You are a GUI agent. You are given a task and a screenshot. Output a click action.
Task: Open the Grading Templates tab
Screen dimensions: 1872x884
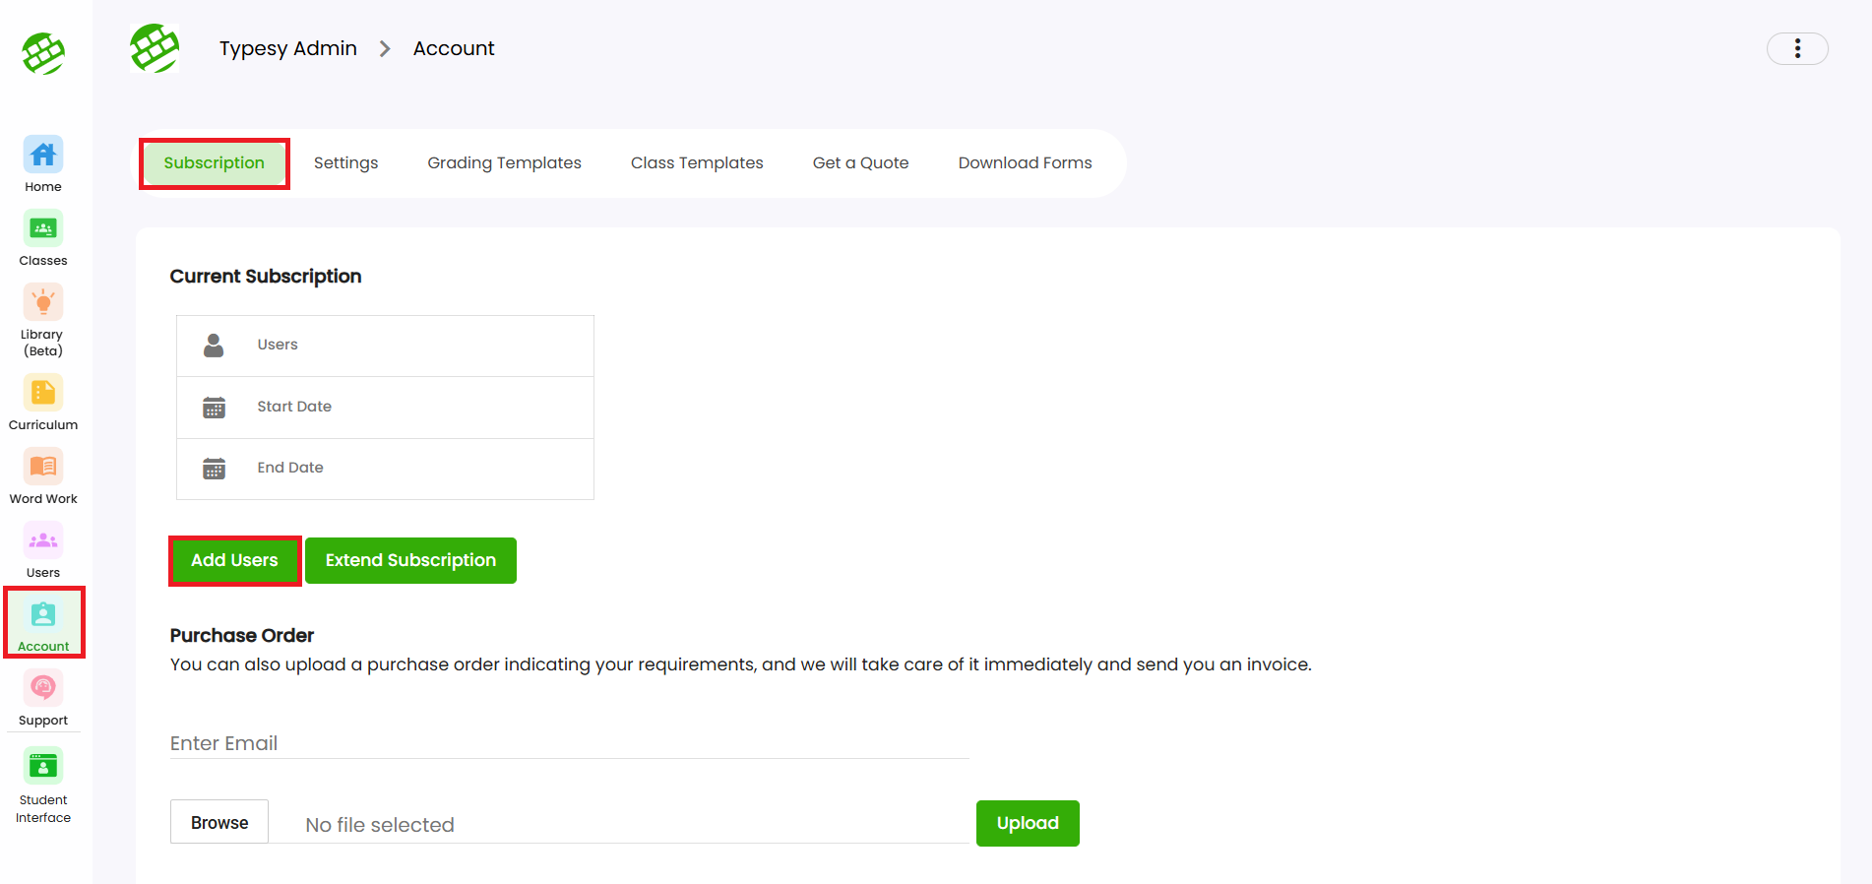pos(504,163)
